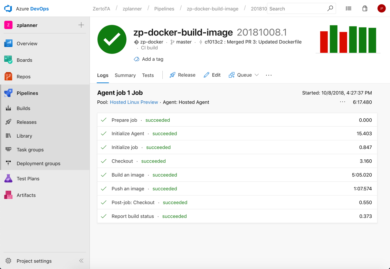
Task: Select Releases in the sidebar menu
Action: click(45, 122)
